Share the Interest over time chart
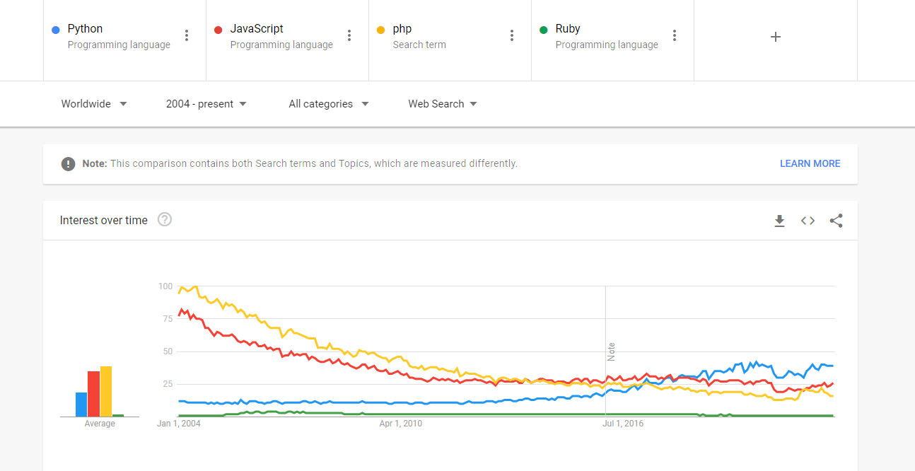The image size is (915, 471). point(836,221)
